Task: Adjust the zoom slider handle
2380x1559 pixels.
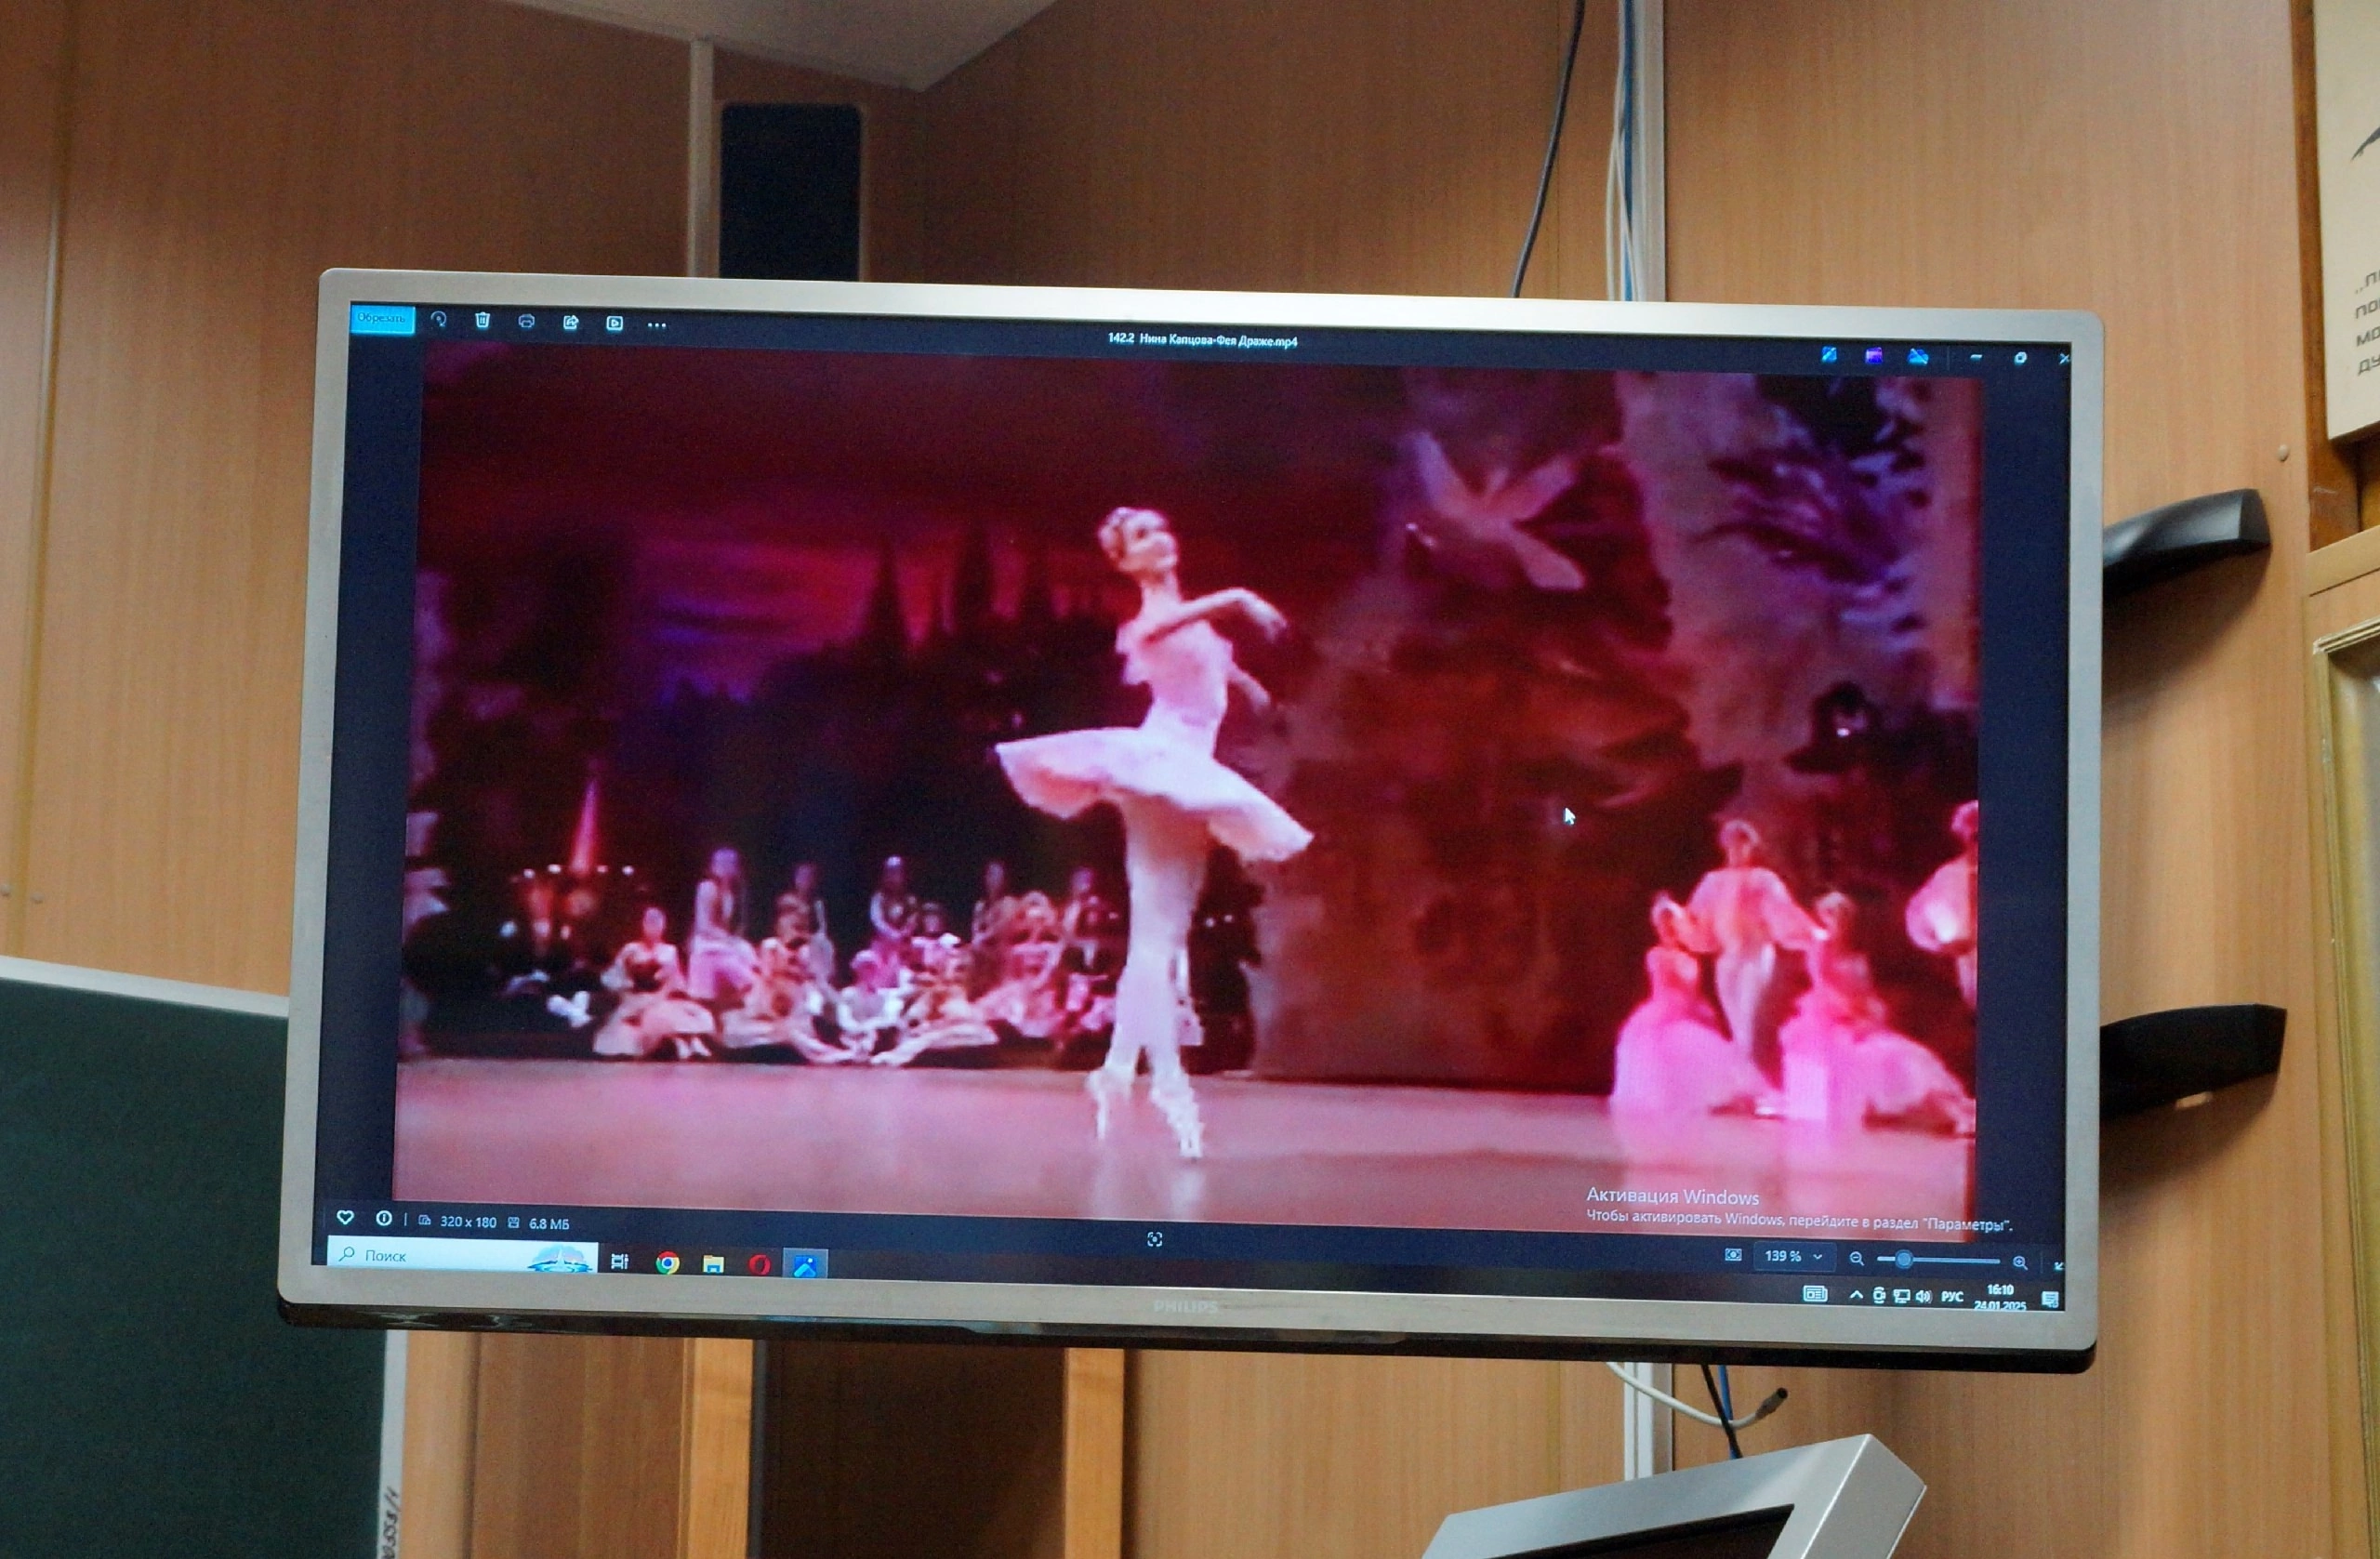Action: (x=1904, y=1259)
